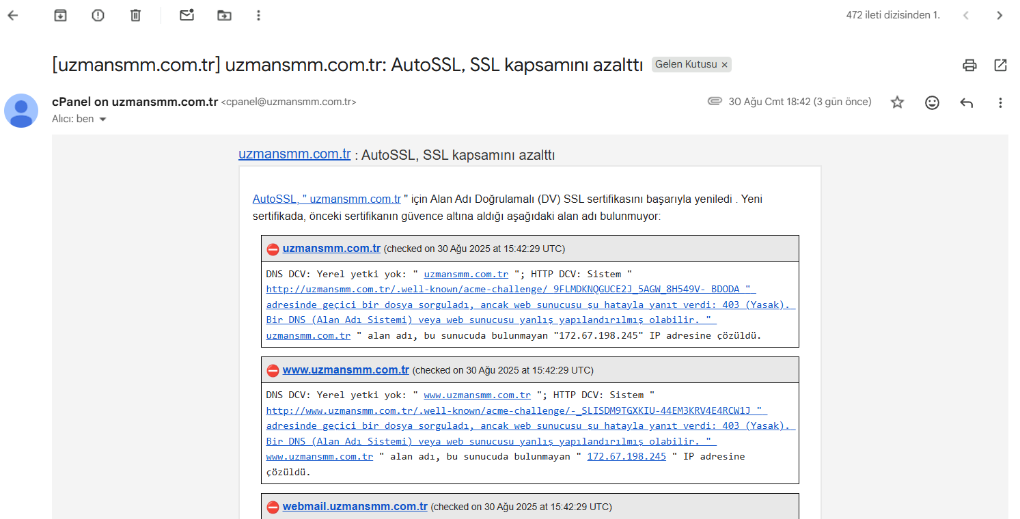Click red stop icon beside uzmansmm.com.tr header

[x=273, y=249]
